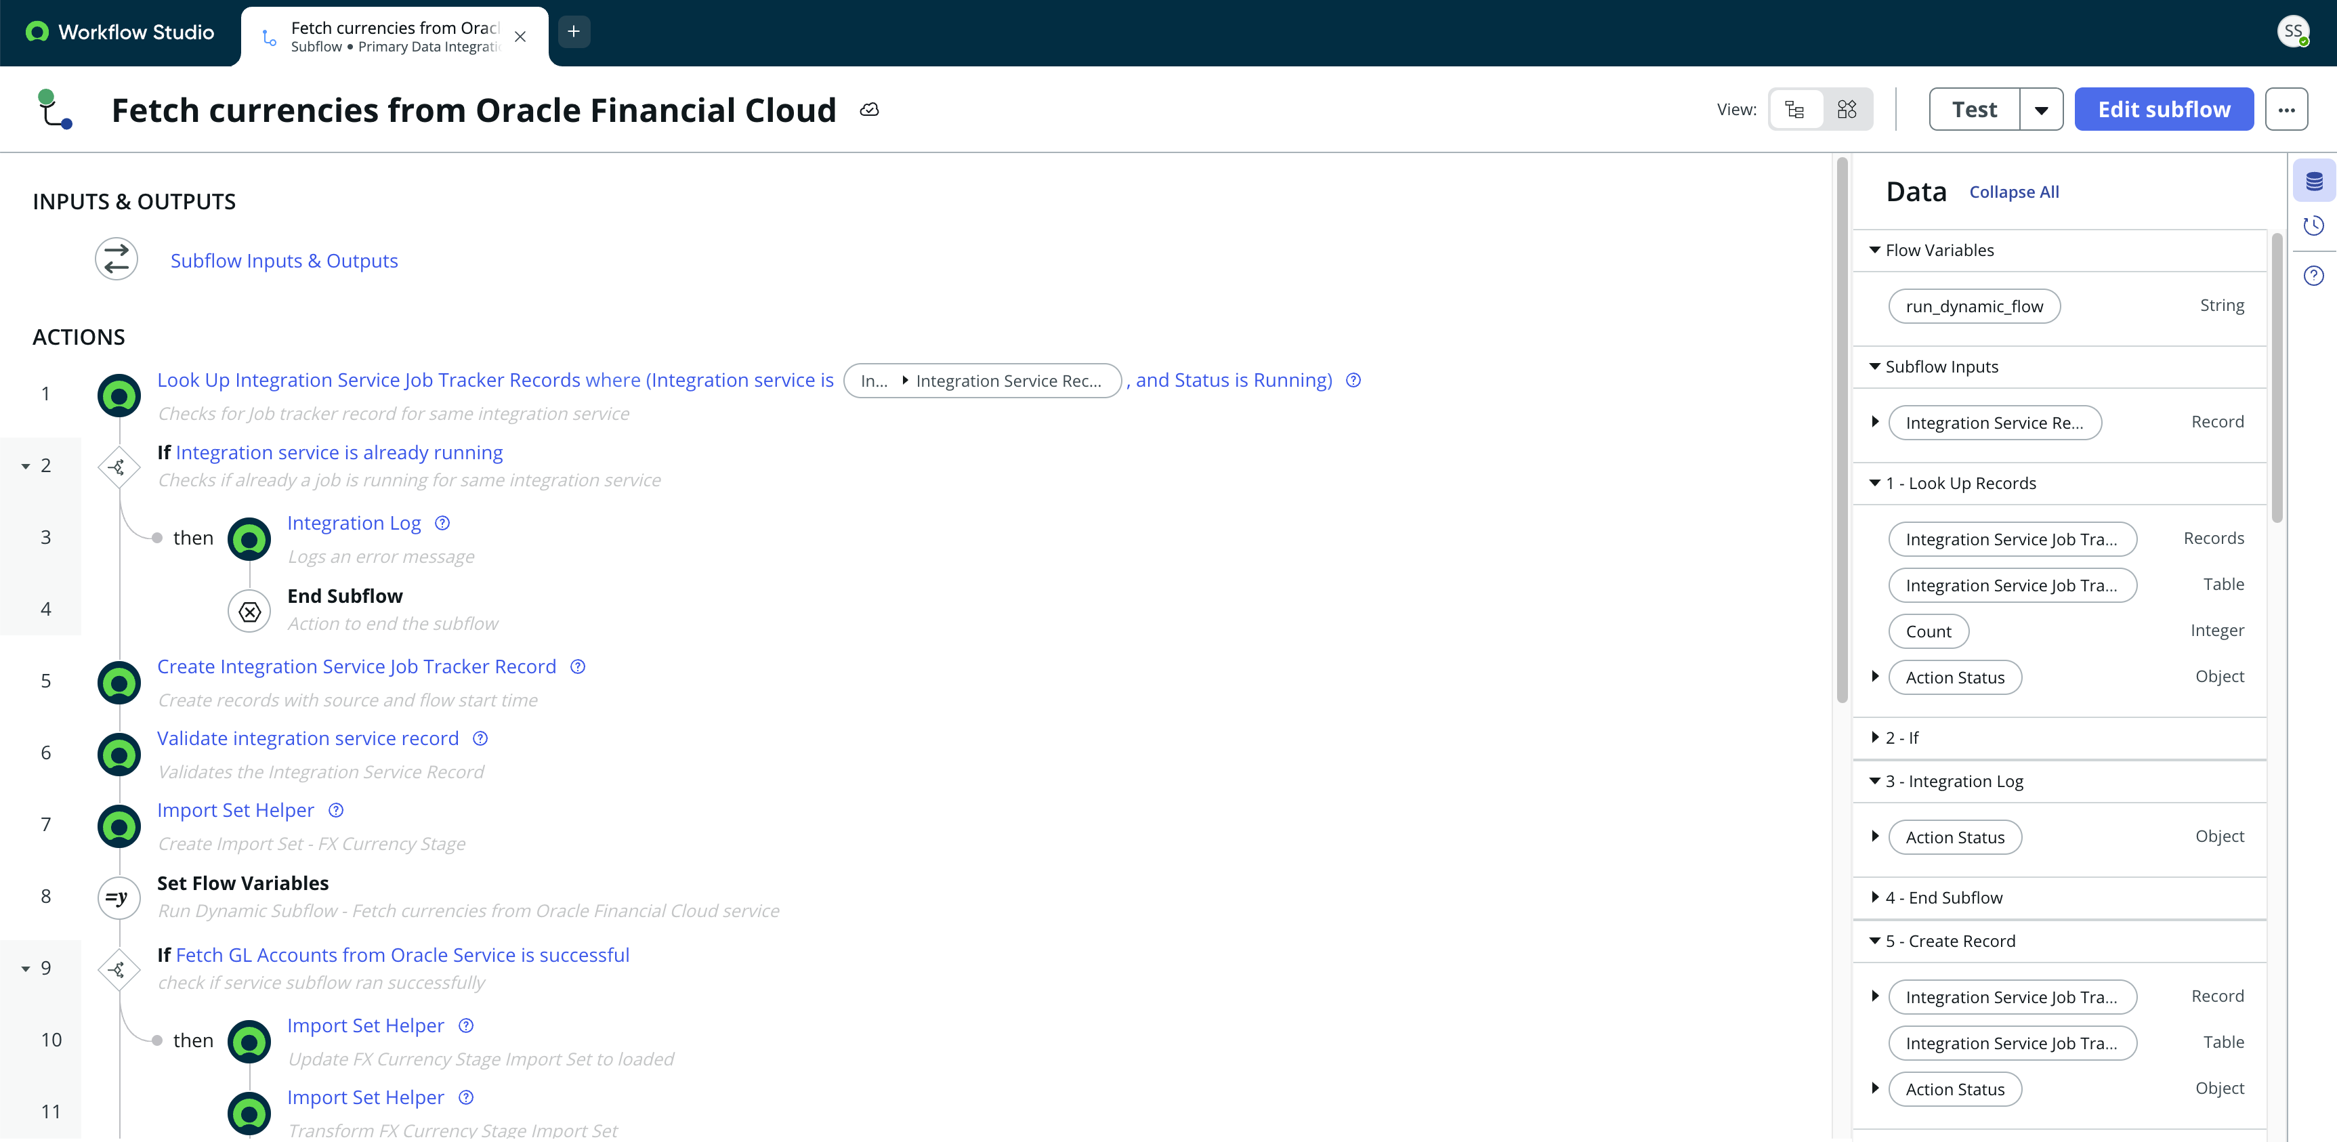Open help for the Create Integration Service Job Tracker Record action
The height and width of the screenshot is (1142, 2337).
[578, 667]
